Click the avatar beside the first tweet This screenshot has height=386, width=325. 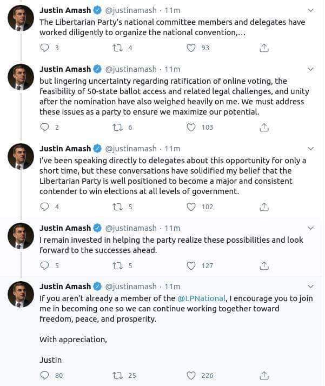tap(21, 18)
